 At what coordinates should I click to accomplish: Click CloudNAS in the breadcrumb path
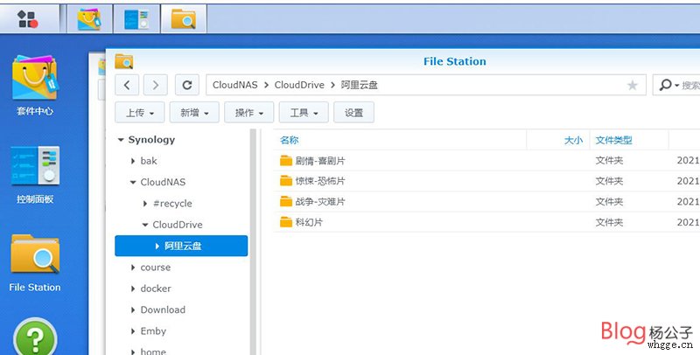[x=234, y=85]
